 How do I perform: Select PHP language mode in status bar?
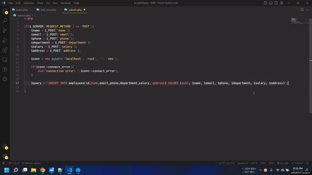coord(271,163)
